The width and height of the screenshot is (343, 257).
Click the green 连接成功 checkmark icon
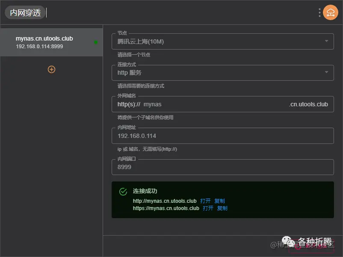(124, 191)
